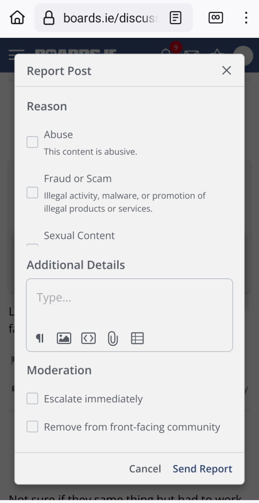Check the Fraud or Scam checkbox
Image resolution: width=259 pixels, height=503 pixels.
(x=32, y=193)
